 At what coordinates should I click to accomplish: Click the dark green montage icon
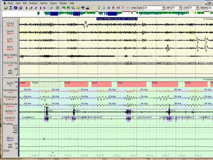coord(83,8)
